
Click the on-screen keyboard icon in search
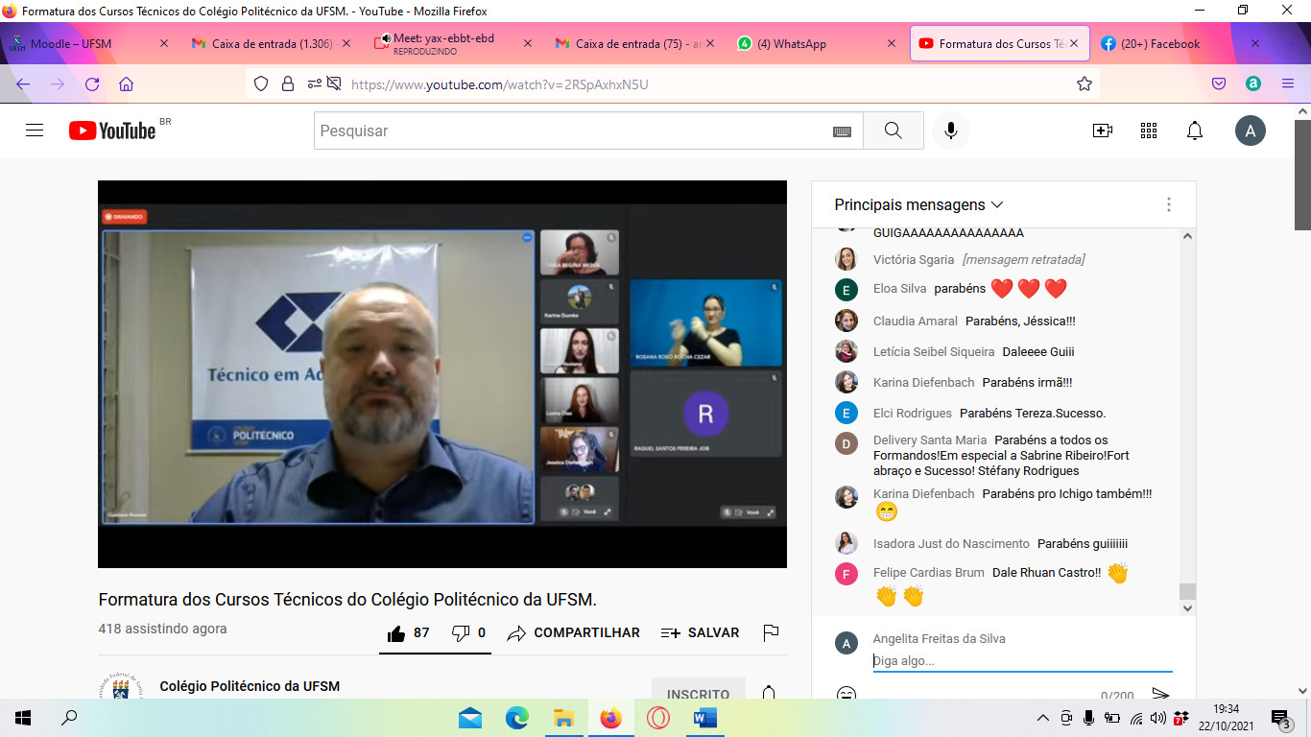[842, 131]
